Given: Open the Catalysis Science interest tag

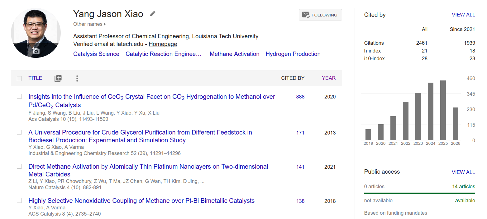Looking at the screenshot, I should tap(96, 54).
